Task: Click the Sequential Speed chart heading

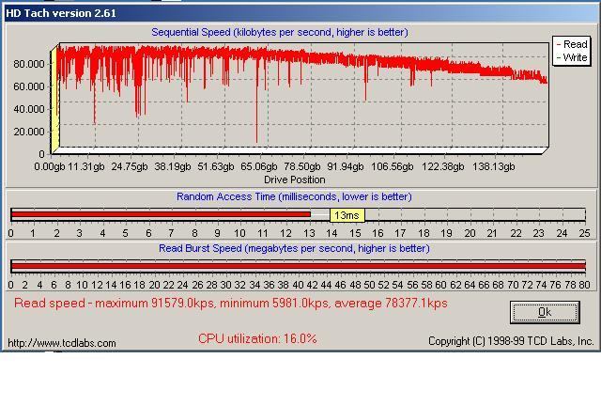Action: click(280, 32)
